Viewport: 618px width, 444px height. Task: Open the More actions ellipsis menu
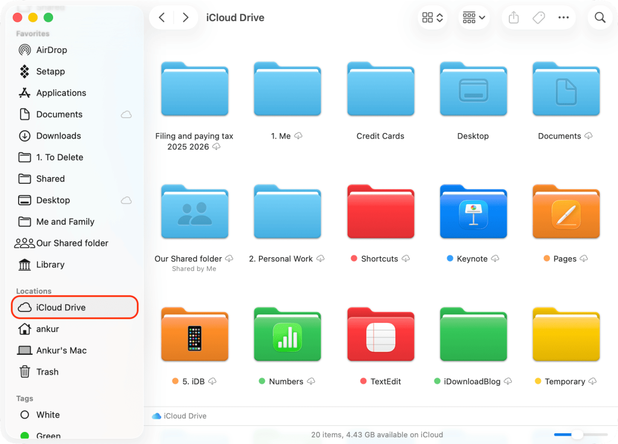564,17
